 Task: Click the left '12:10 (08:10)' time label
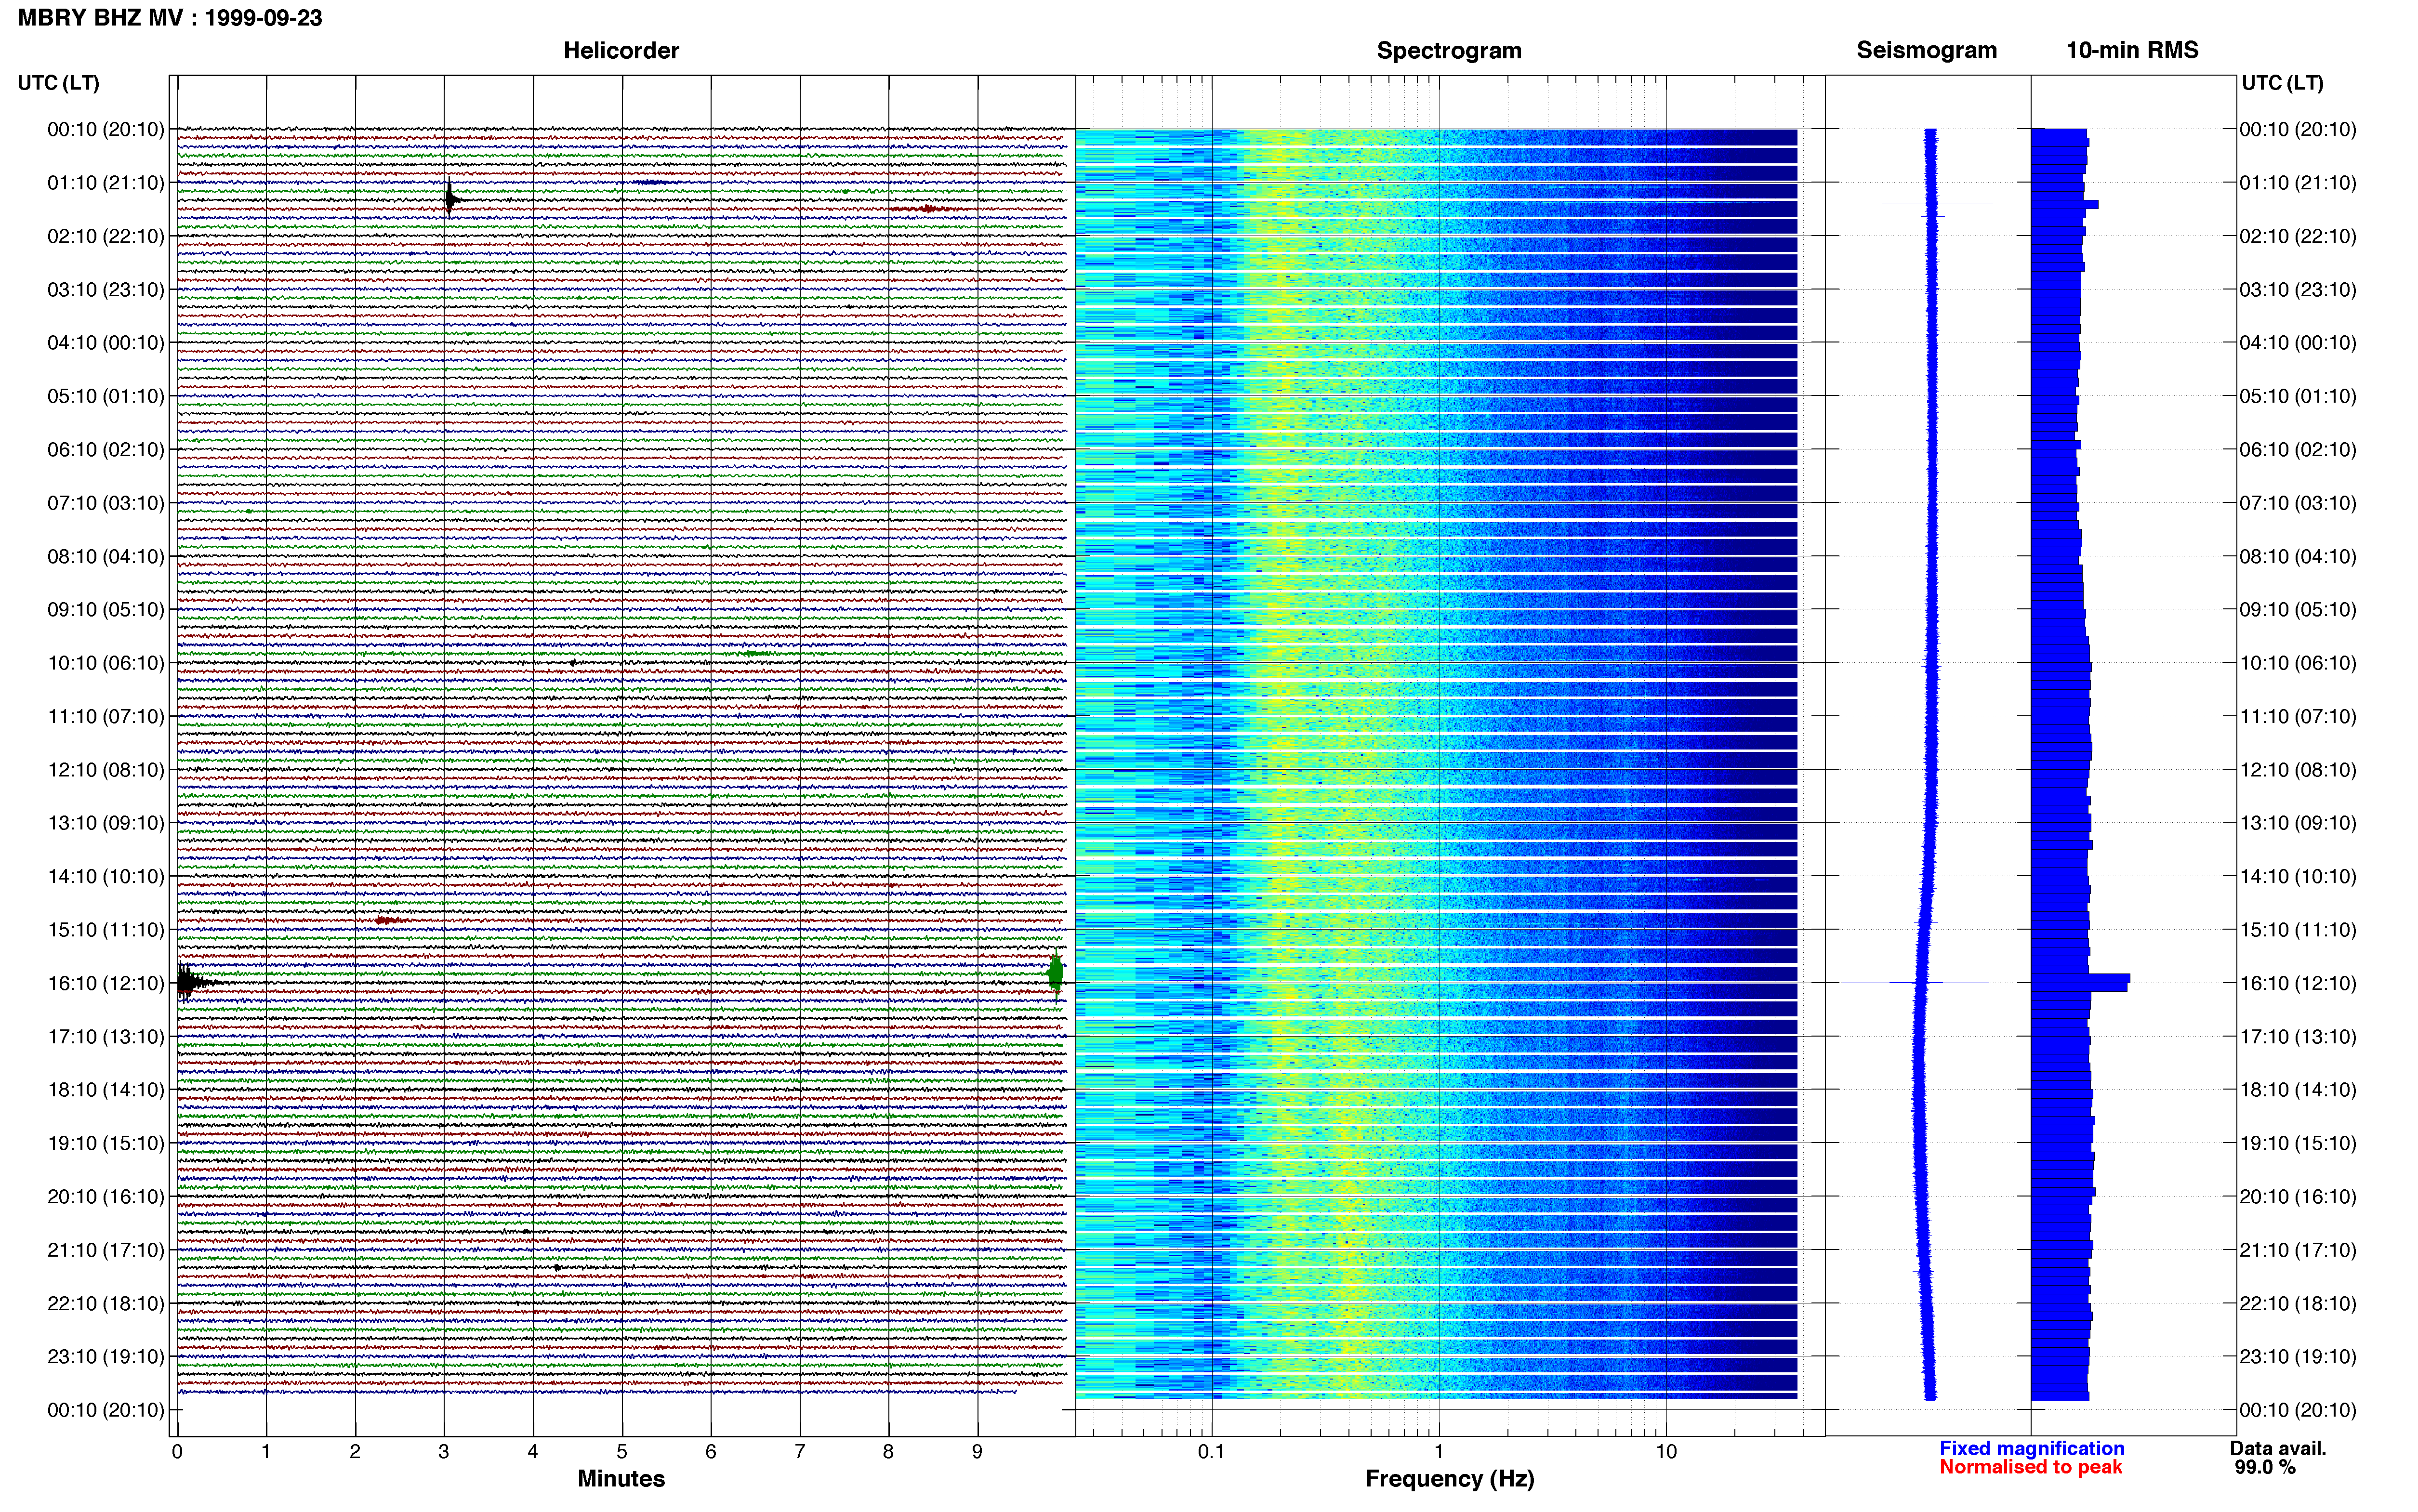coord(106,770)
